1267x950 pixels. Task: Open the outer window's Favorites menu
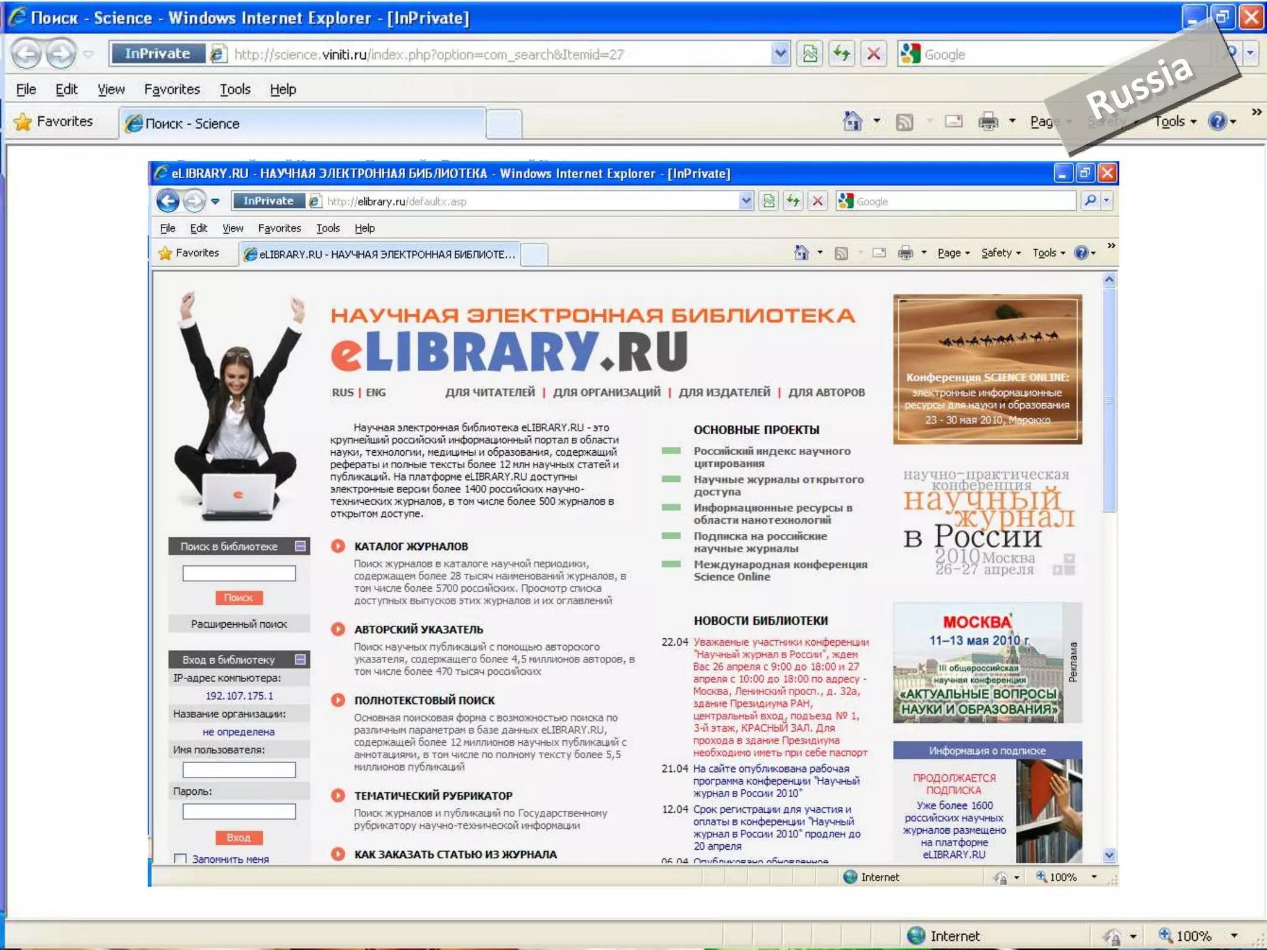pyautogui.click(x=171, y=89)
